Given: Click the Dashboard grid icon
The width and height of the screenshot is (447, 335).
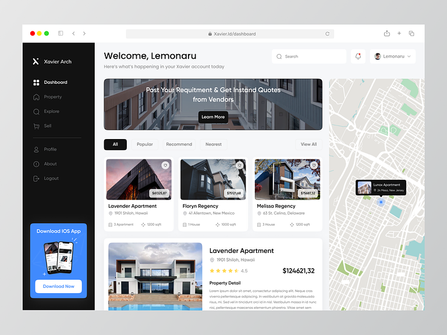Looking at the screenshot, I should pos(36,83).
